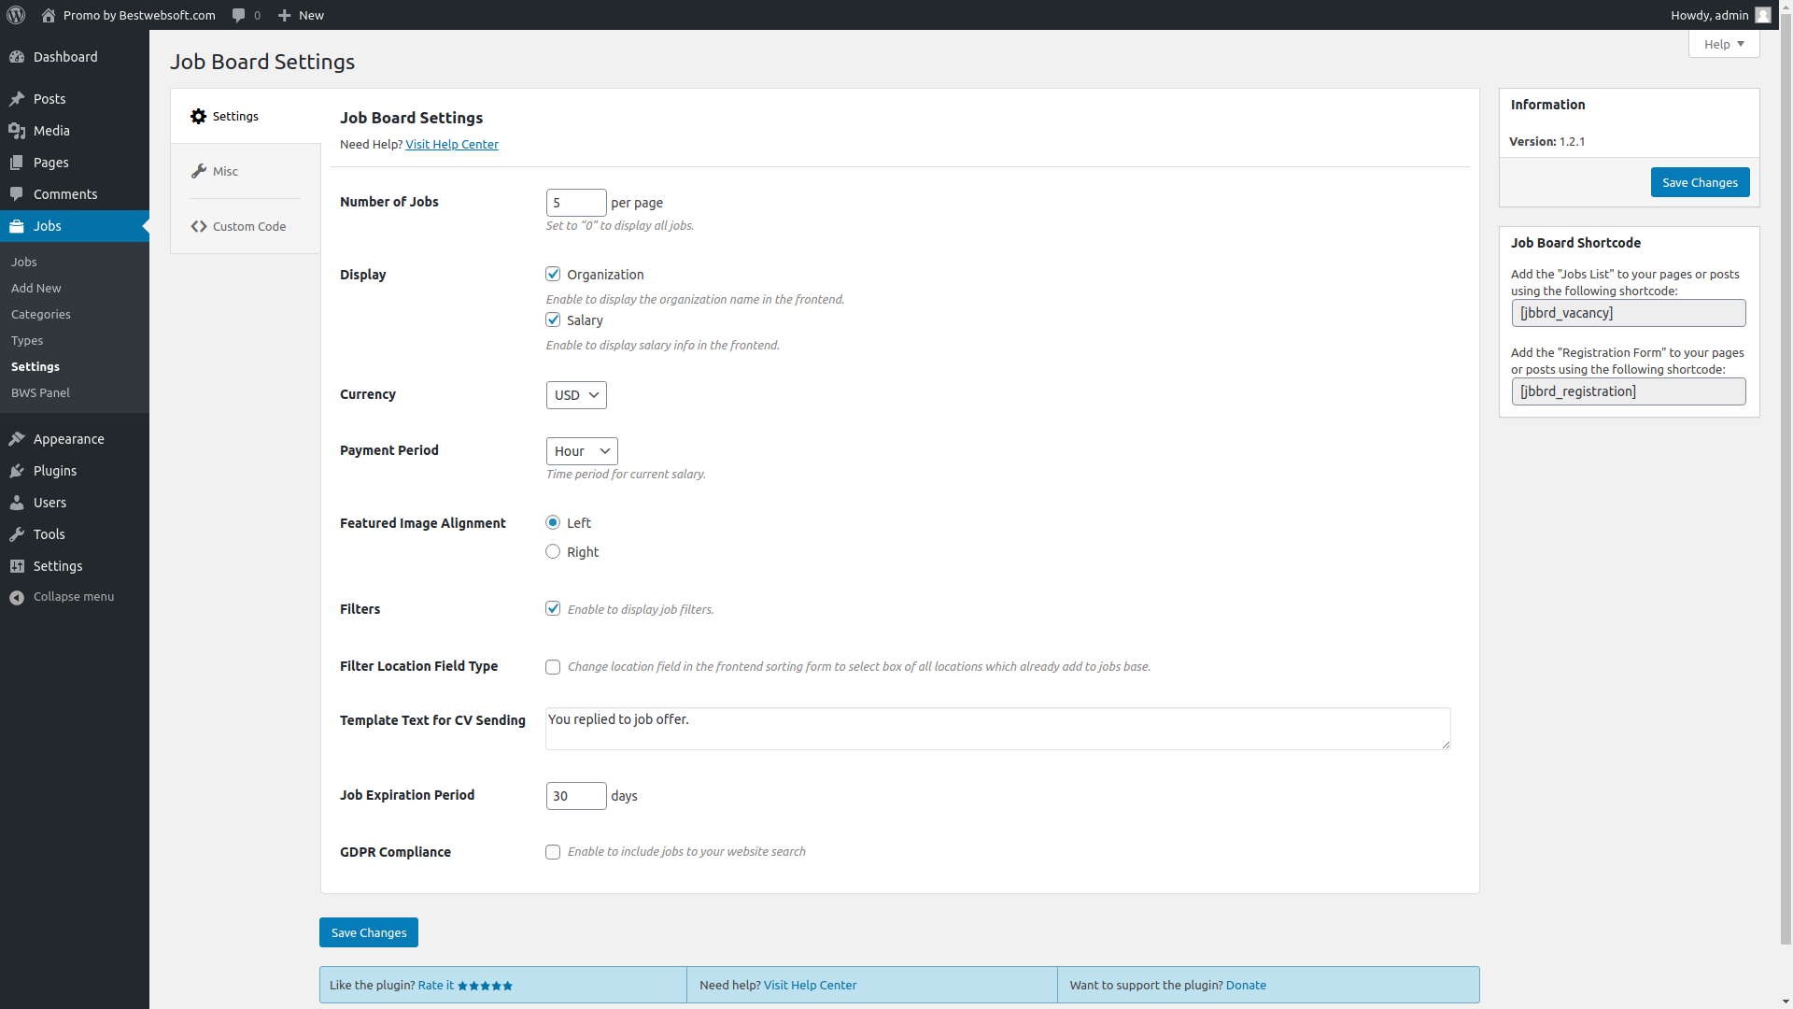Switch to the Settings tab
1793x1009 pixels.
(x=224, y=116)
